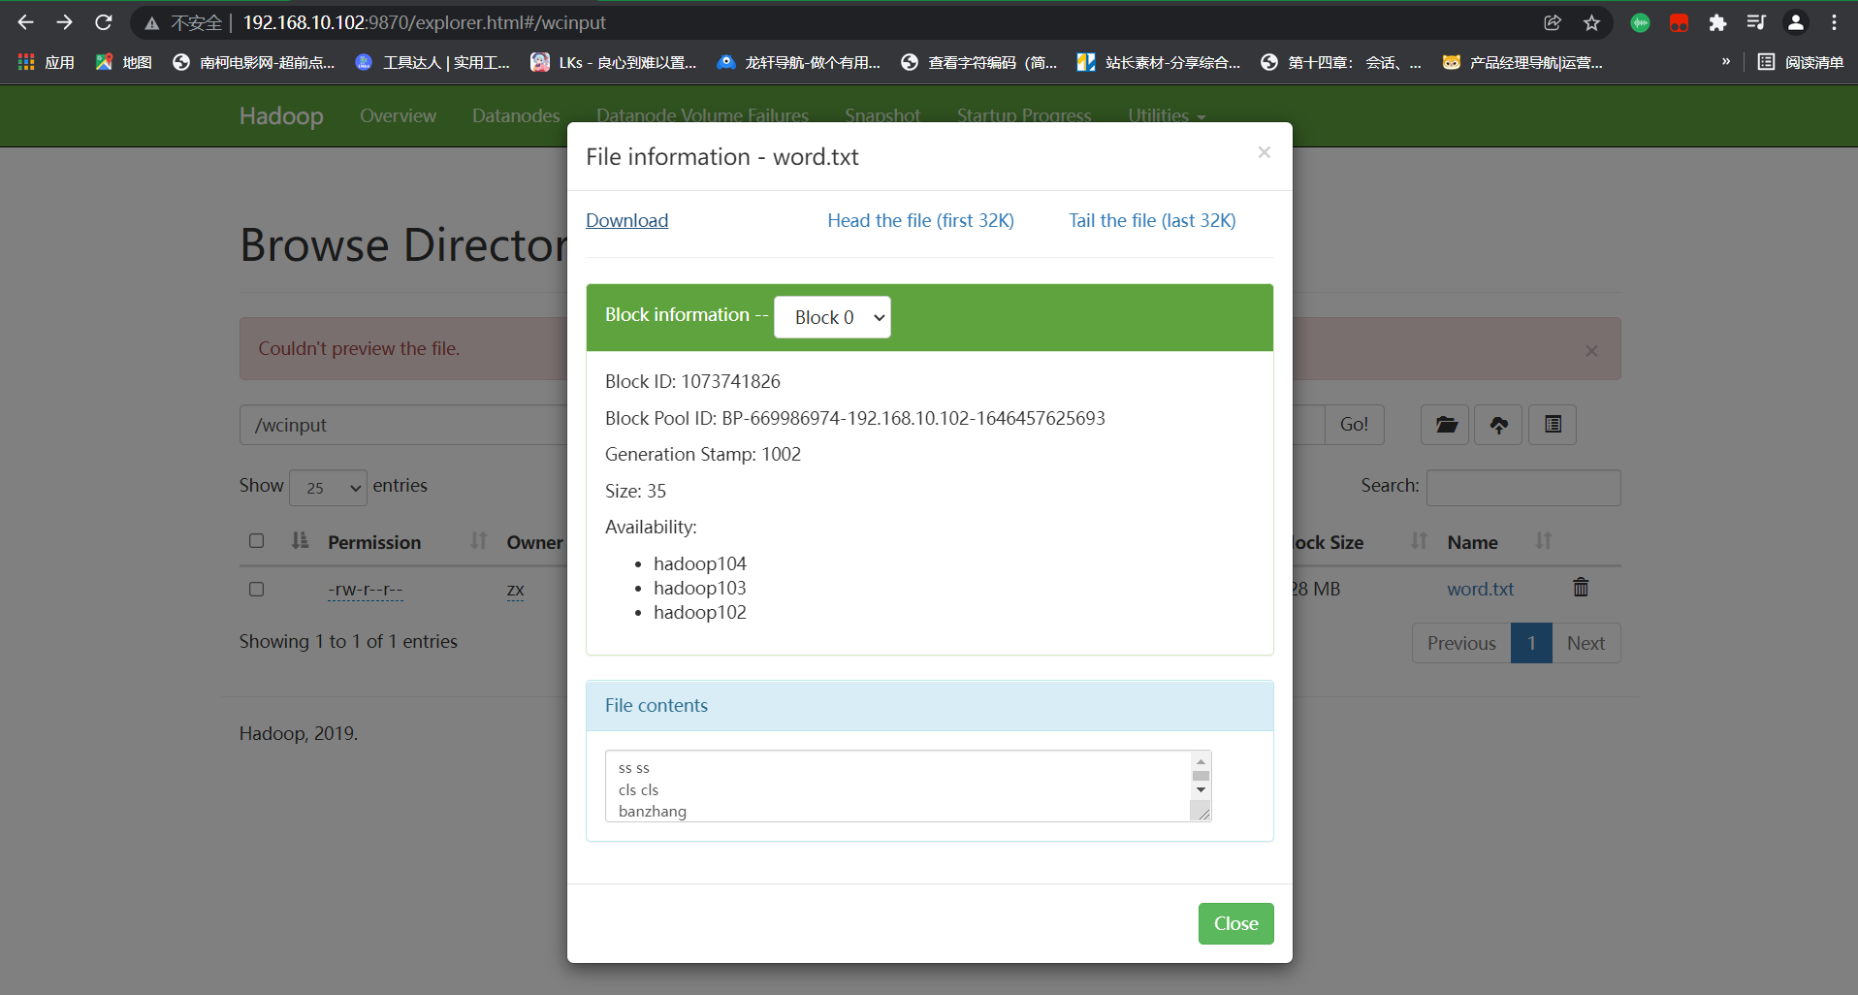Click the share page icon in address bar
This screenshot has height=995, width=1858.
(1553, 22)
